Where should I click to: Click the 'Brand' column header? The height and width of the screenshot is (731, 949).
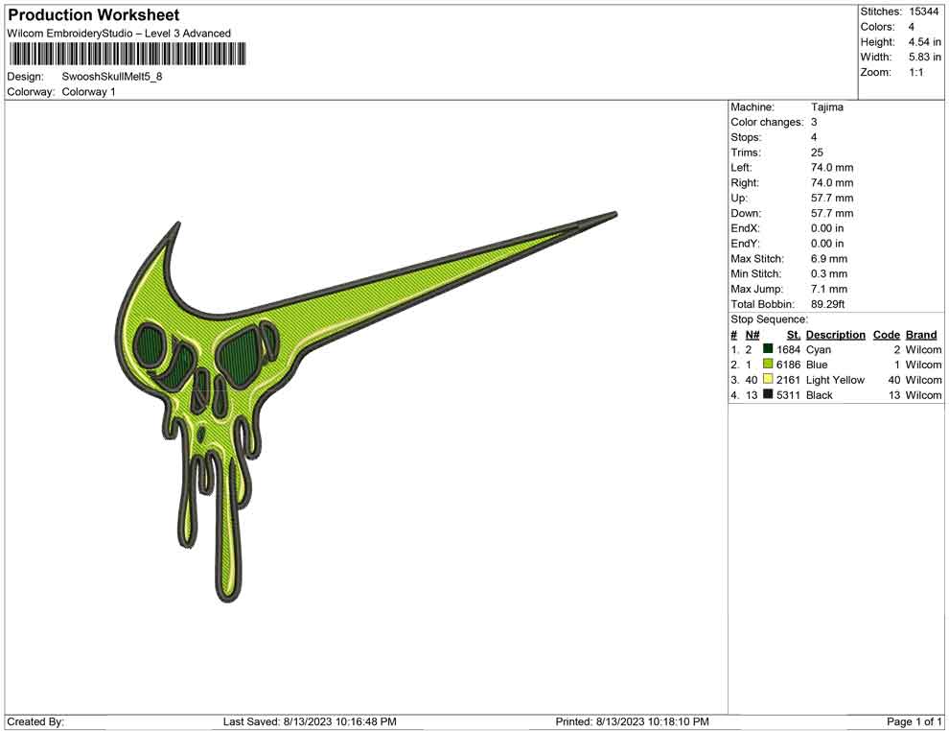pyautogui.click(x=921, y=335)
